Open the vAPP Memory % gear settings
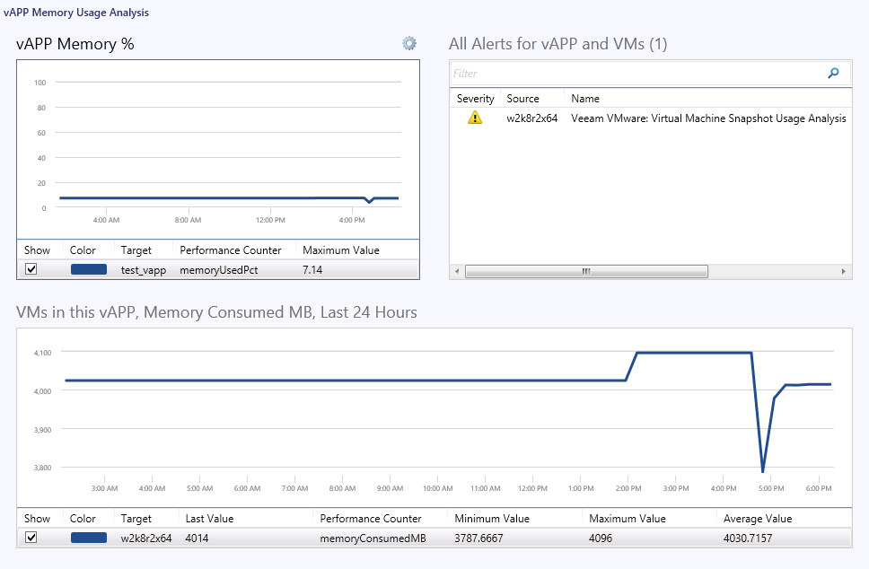The image size is (869, 569). [409, 43]
